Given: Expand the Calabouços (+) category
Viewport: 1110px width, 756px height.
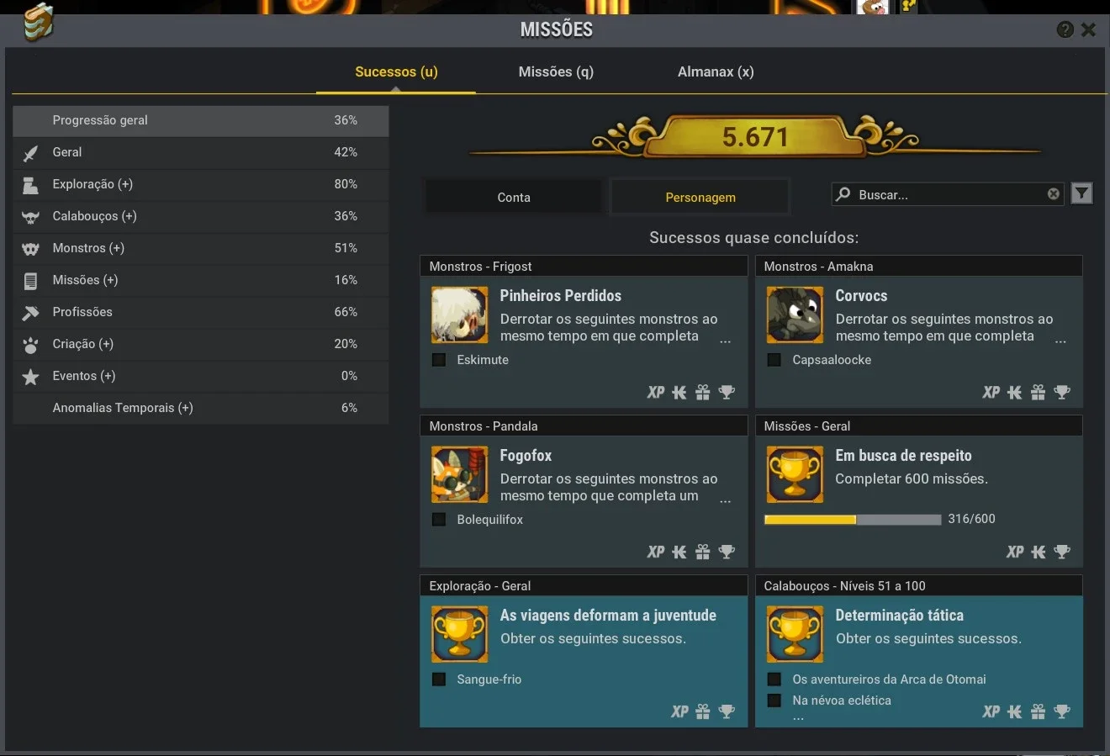Looking at the screenshot, I should pyautogui.click(x=201, y=216).
